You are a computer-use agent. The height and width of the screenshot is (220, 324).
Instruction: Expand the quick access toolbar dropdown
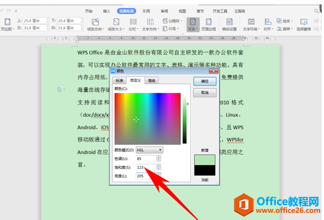point(16,11)
